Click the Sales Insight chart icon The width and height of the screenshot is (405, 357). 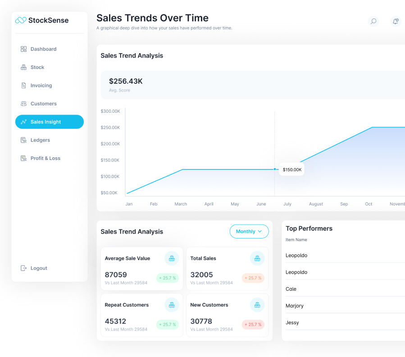pos(23,122)
